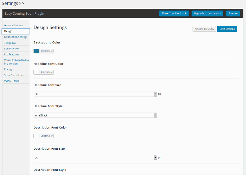Viewport: 246px width, 175px height.
Task: Click the Preview button in header
Action: pyautogui.click(x=233, y=13)
